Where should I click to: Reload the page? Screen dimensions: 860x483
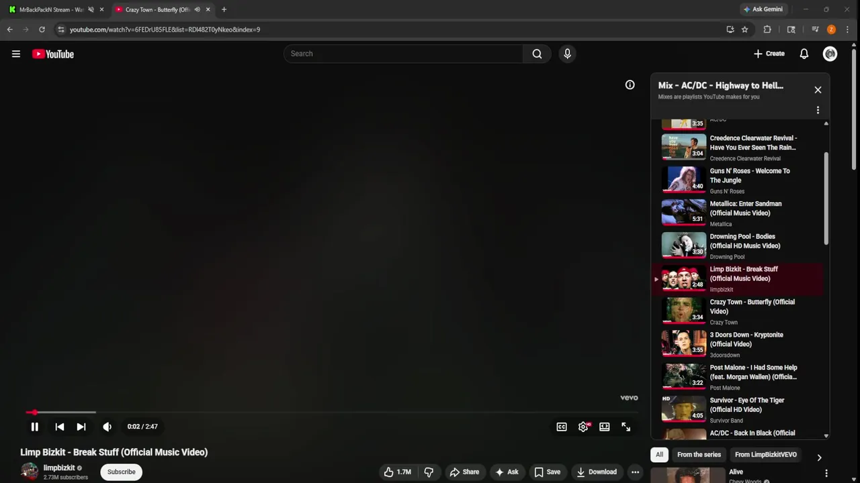(42, 30)
